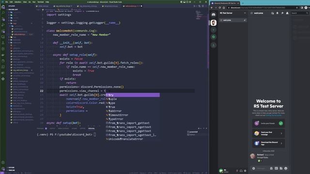Open User Settings gear in Discord
Image resolution: width=310 pixels, height=174 pixels.
(x=245, y=171)
